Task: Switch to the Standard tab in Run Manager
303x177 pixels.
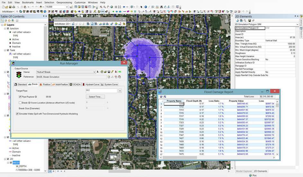Action: (21, 84)
